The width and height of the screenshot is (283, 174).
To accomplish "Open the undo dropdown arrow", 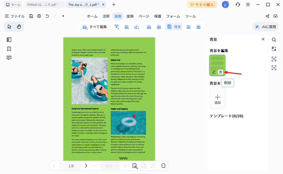I will [63, 16].
